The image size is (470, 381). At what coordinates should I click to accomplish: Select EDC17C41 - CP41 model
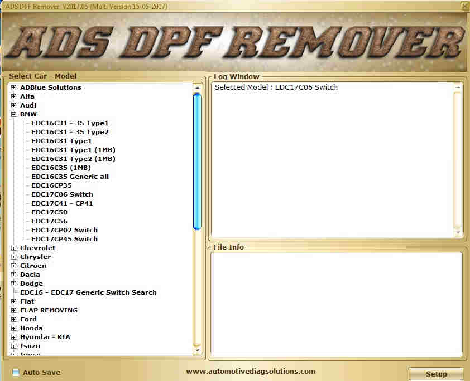(62, 203)
